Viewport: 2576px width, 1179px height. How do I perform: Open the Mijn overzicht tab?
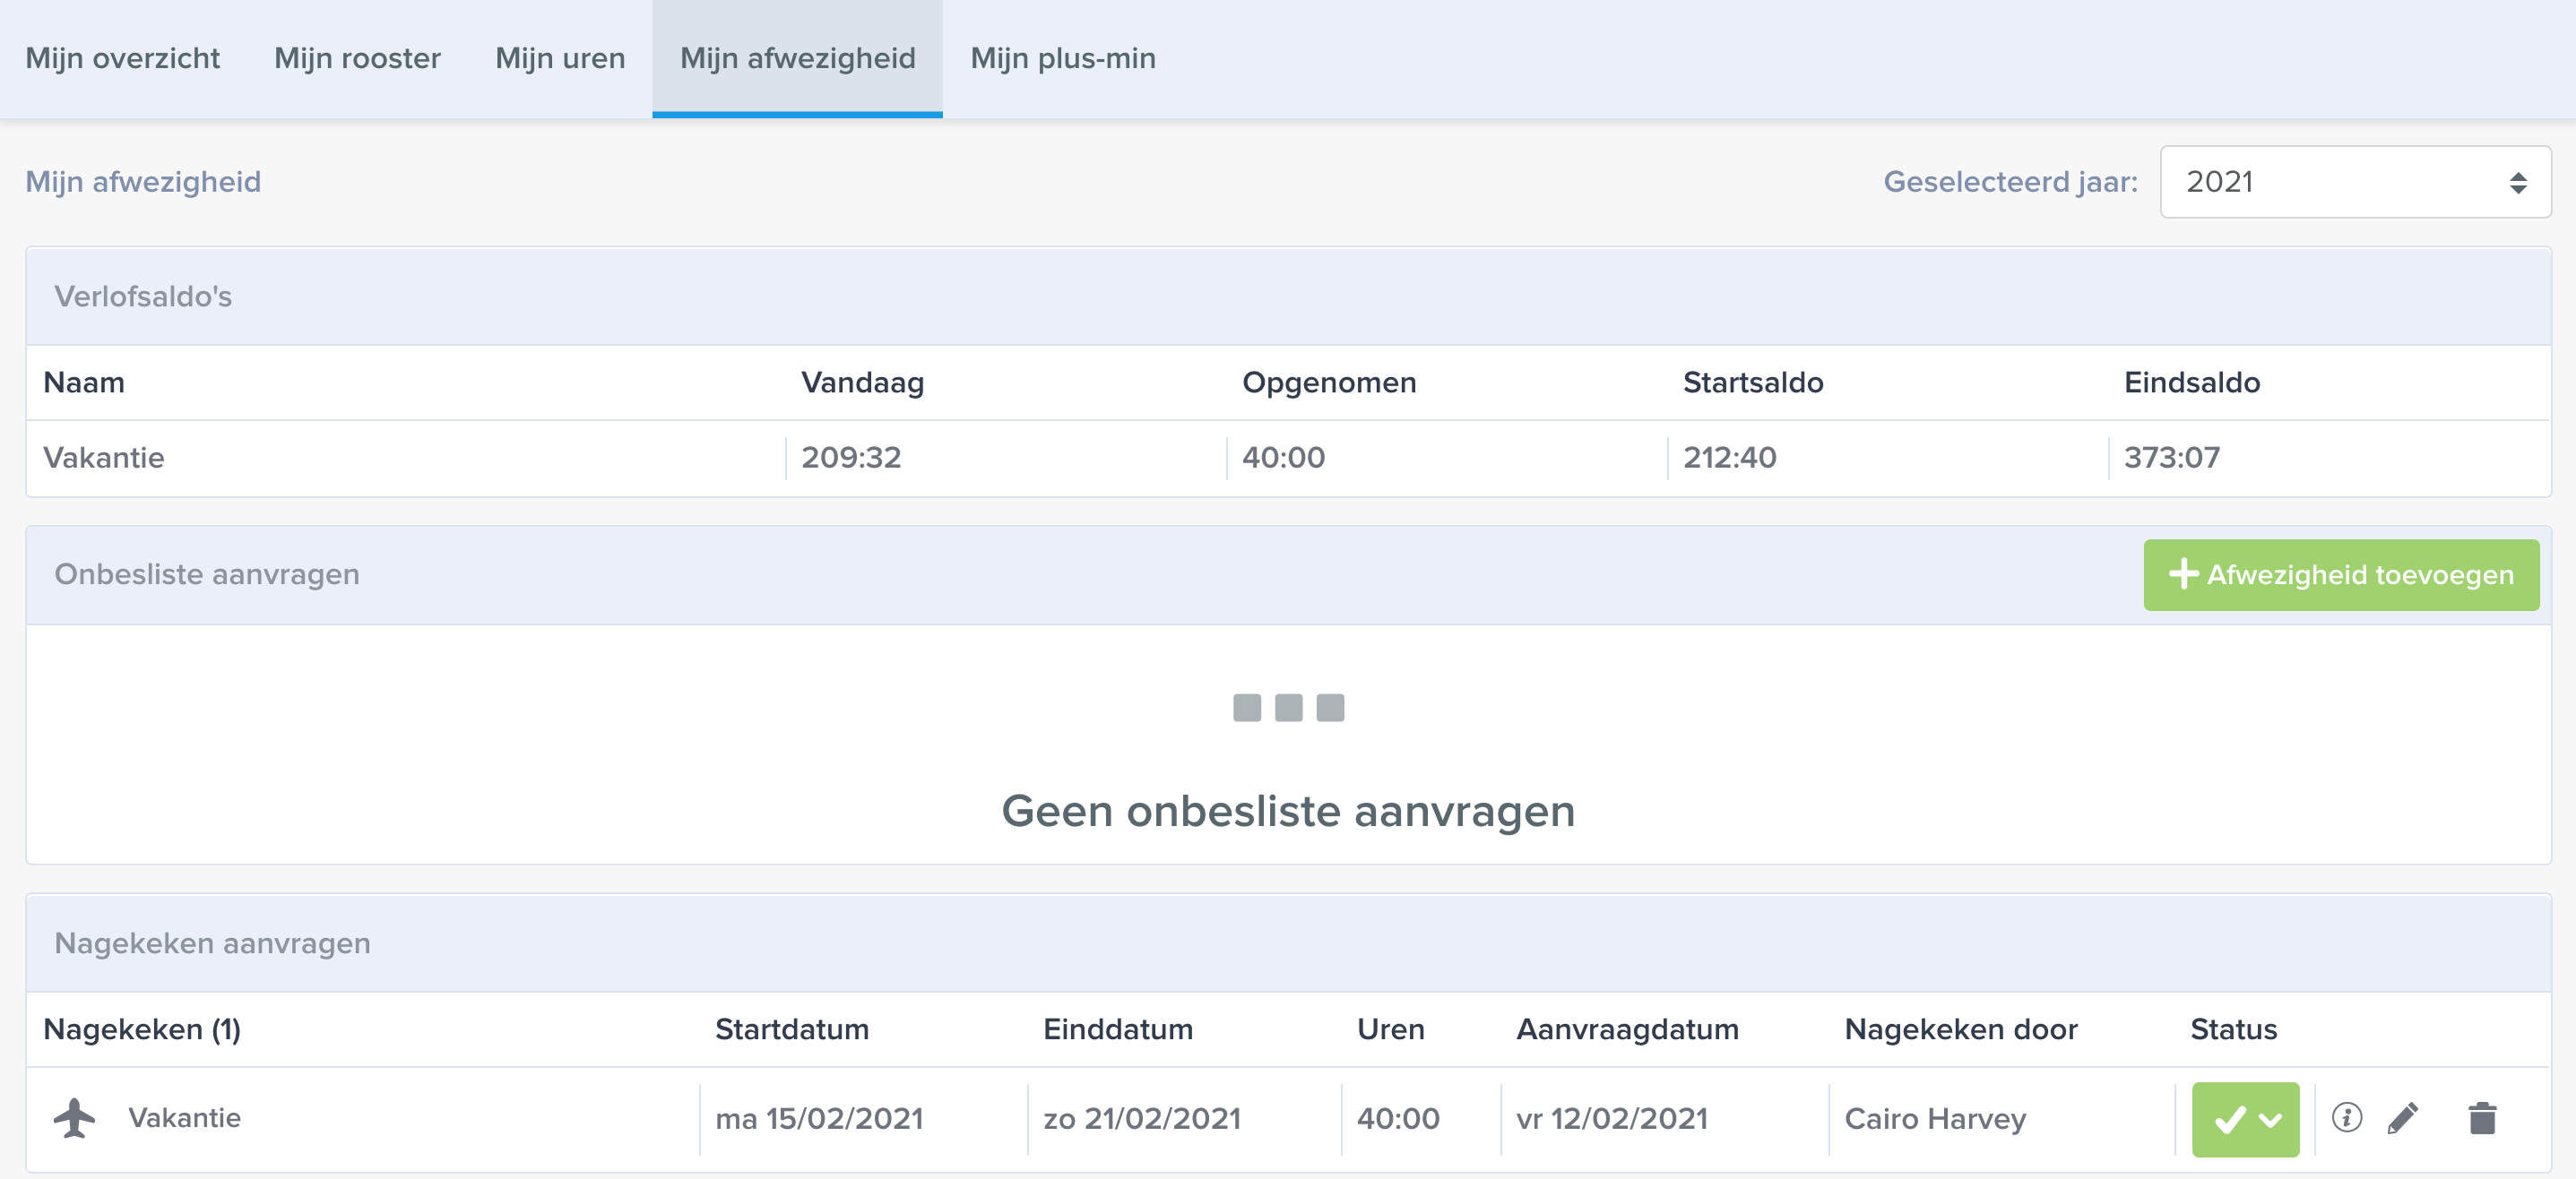[122, 58]
